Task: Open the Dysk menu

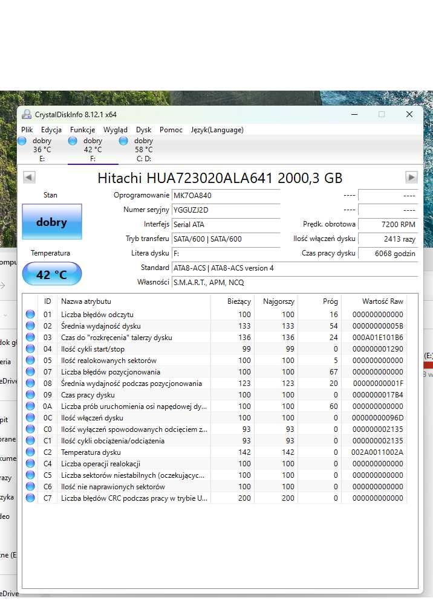Action: (x=143, y=129)
